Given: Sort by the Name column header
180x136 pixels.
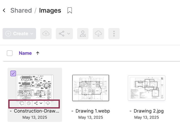Looking at the screenshot, I should click(x=25, y=53).
